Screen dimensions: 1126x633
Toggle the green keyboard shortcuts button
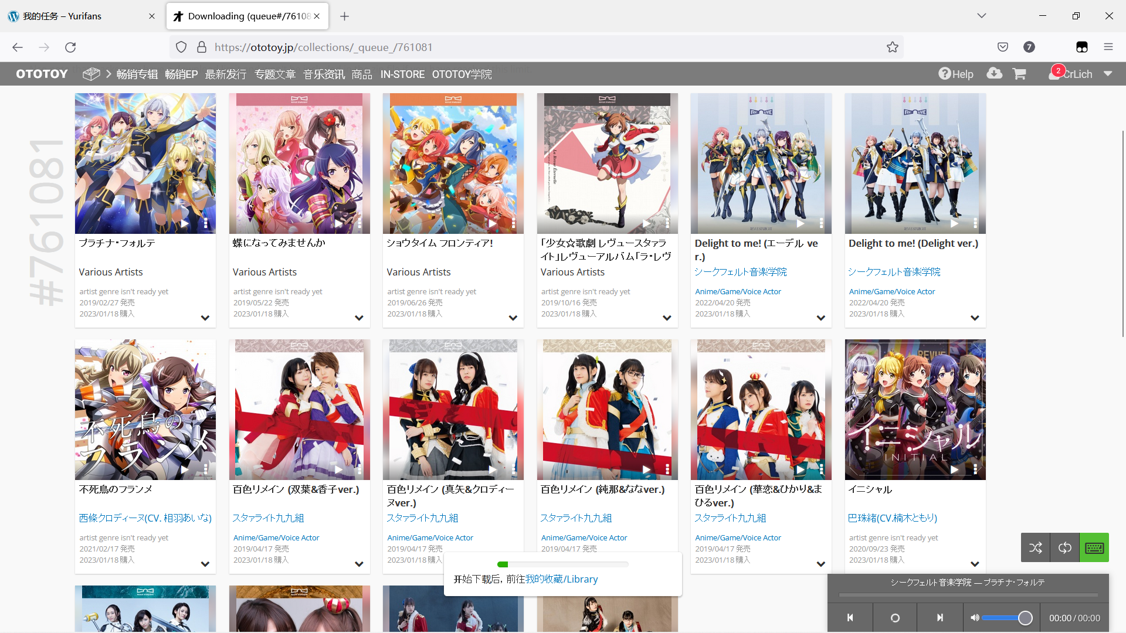click(x=1094, y=547)
